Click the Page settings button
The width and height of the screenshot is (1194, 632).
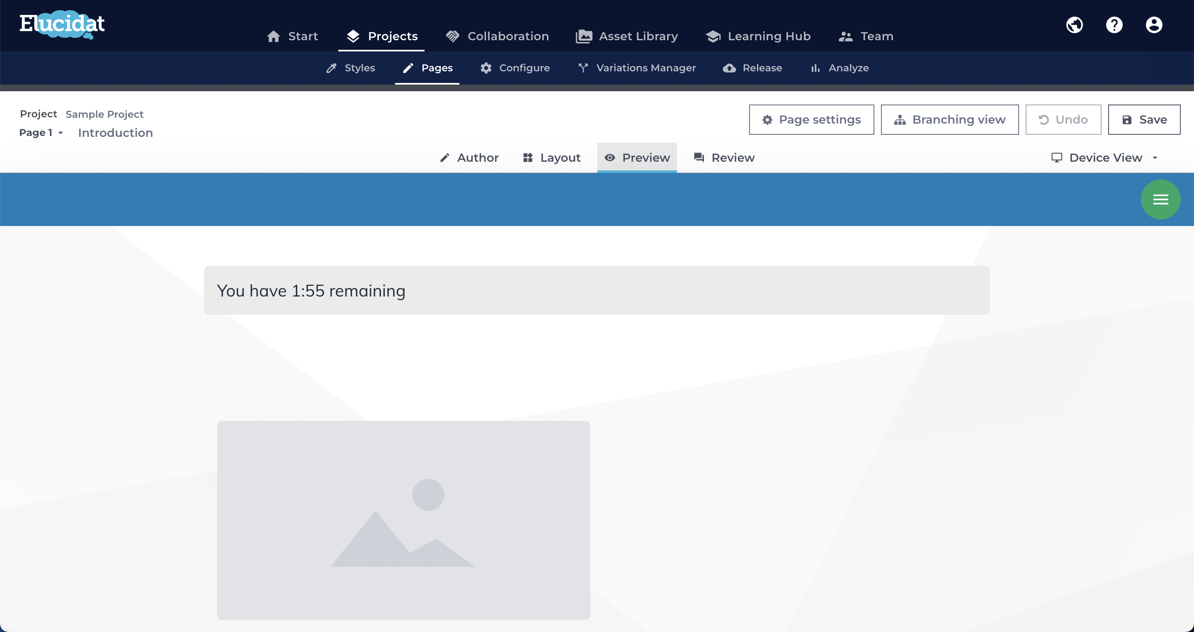(812, 119)
